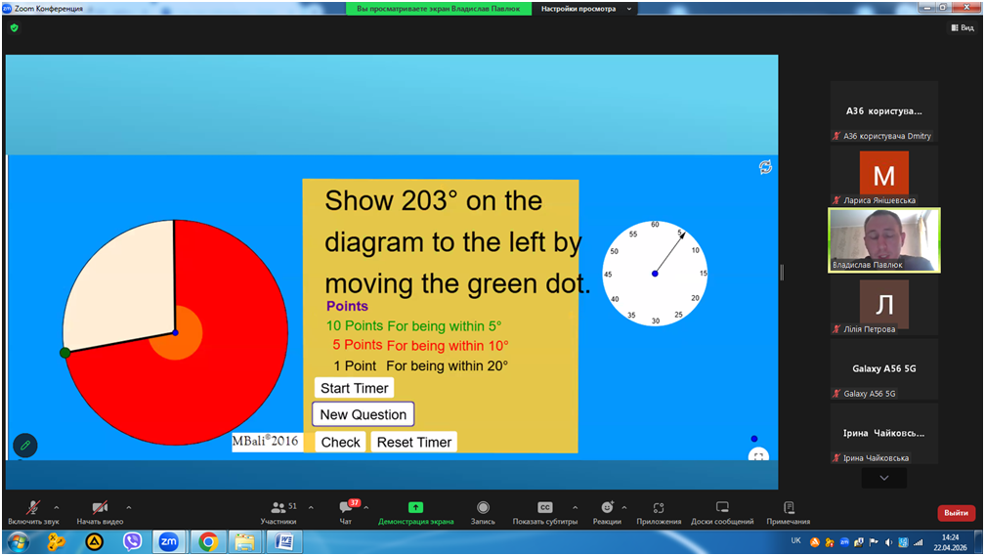Open Настройки просмотра dropdown
This screenshot has width=985, height=556.
pyautogui.click(x=587, y=9)
